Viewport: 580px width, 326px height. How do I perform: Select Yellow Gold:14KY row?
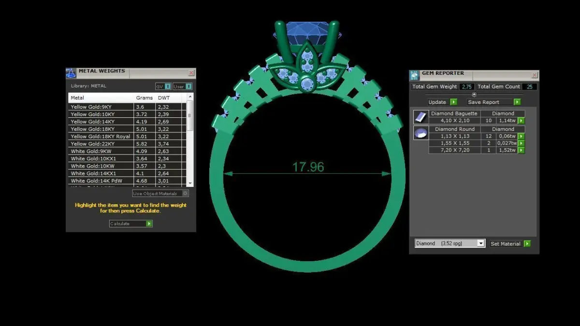pos(126,122)
